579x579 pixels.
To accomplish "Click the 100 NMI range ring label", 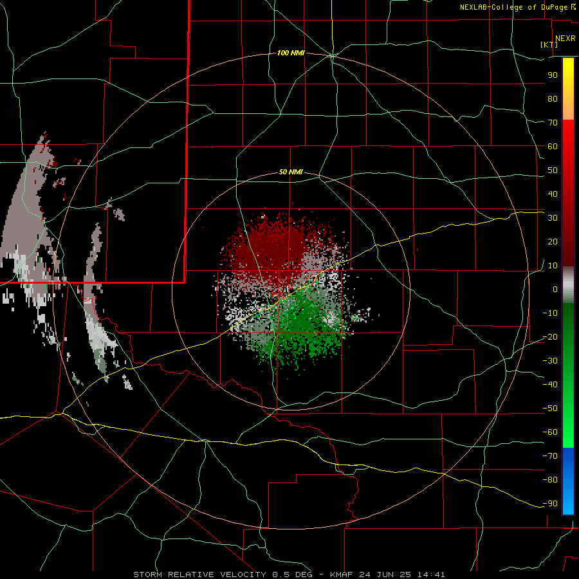I will [291, 53].
